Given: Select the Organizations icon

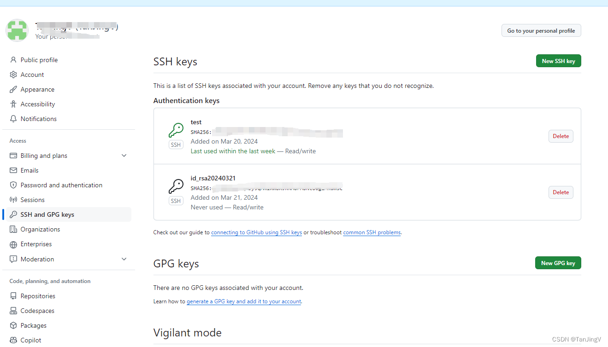Looking at the screenshot, I should tap(13, 229).
